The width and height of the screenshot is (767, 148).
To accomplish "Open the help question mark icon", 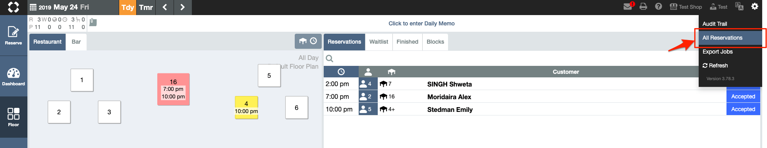I will click(659, 7).
